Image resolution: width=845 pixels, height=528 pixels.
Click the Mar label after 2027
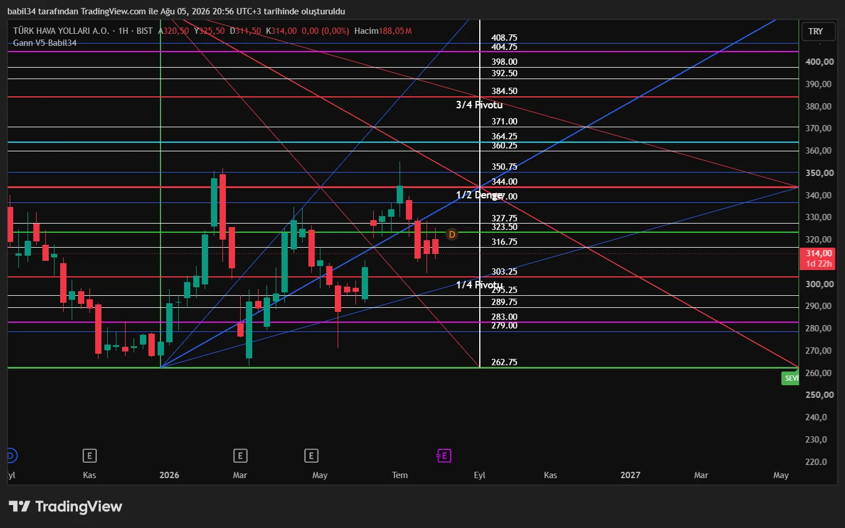701,475
